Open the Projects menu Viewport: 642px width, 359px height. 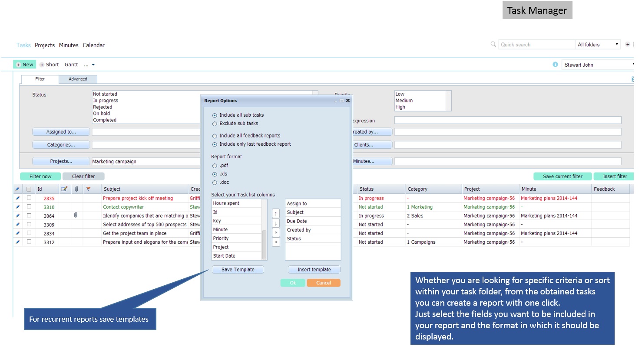45,45
